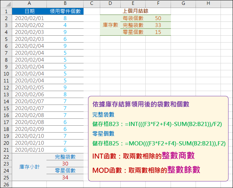233x188 pixels.
Task: Select cell B25 showing 34
Action: pos(65,178)
